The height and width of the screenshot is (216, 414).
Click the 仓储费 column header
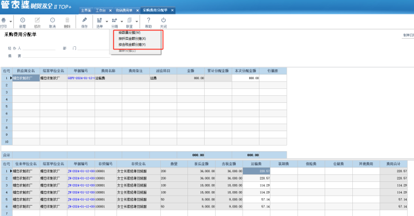(338, 164)
